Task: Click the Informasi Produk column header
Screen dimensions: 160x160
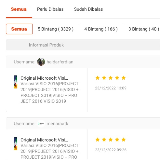Action: pyautogui.click(x=46, y=45)
